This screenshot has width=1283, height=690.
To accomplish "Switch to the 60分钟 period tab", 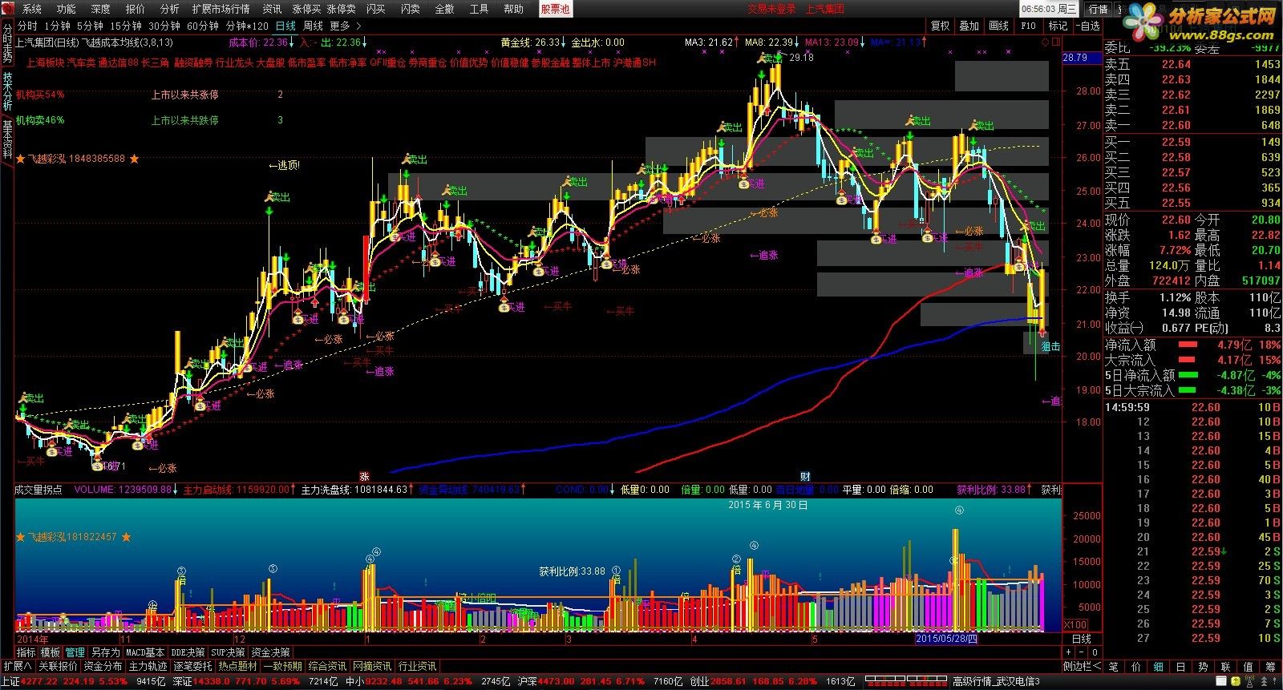I will (203, 26).
